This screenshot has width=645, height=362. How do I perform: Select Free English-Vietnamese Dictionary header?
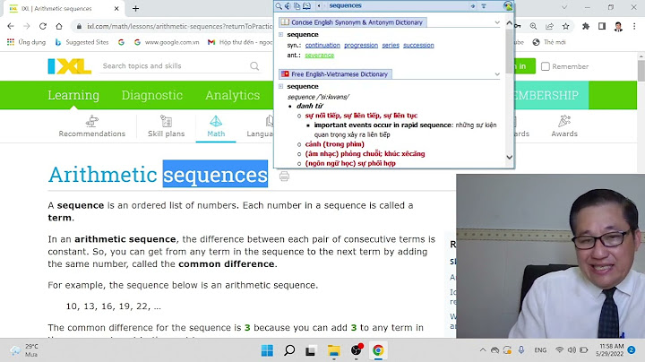[x=335, y=74]
